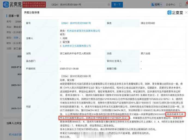Click the 2025-07-2 timeline date in background

16,67
